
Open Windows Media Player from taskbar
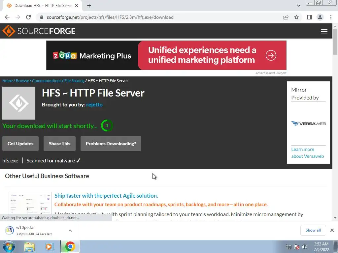[x=50, y=247]
